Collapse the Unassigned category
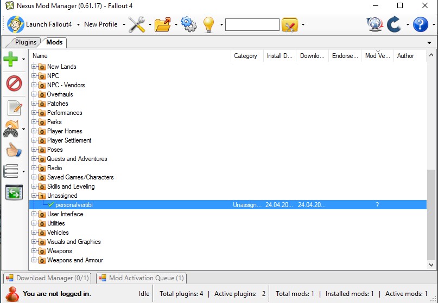The height and width of the screenshot is (303, 438). pos(34,195)
